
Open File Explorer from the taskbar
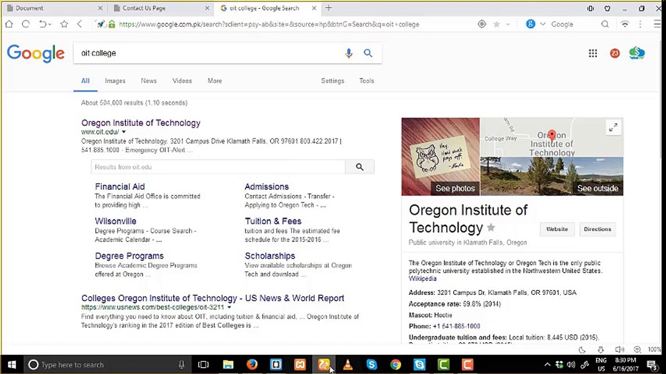228,365
